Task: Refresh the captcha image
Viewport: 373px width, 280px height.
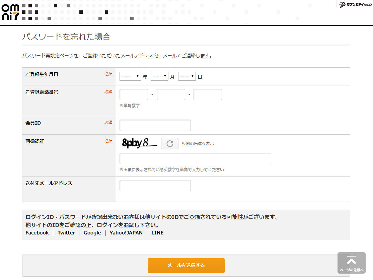Action: [x=170, y=144]
